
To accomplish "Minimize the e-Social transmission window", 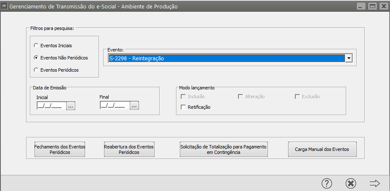I will pyautogui.click(x=362, y=6).
